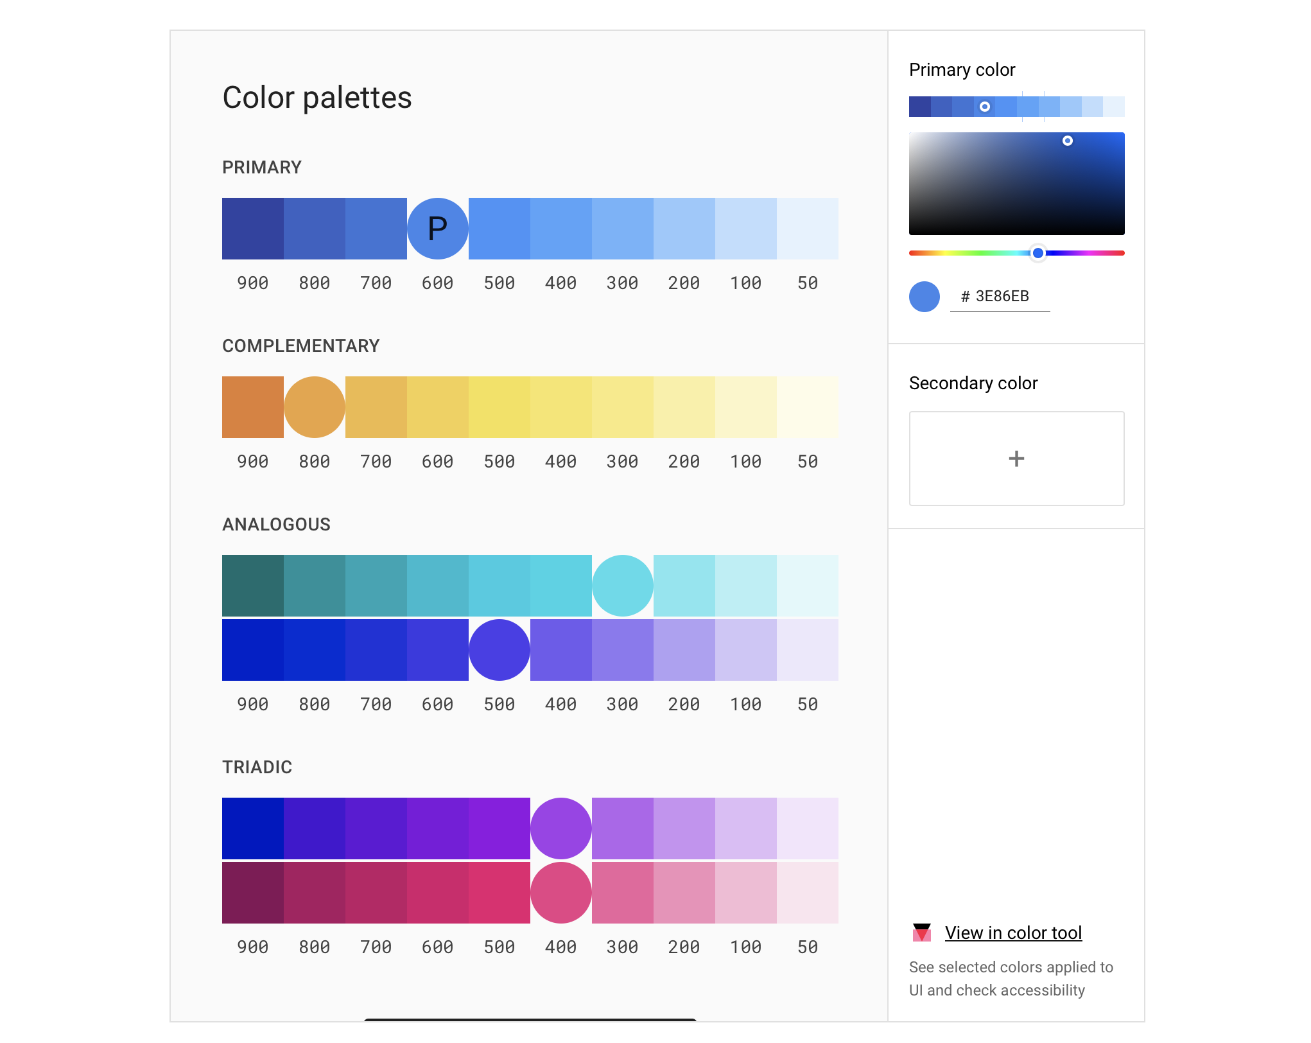Pick the primary 50 lightest blue swatch
Viewport: 1311px width, 1043px height.
(x=808, y=229)
